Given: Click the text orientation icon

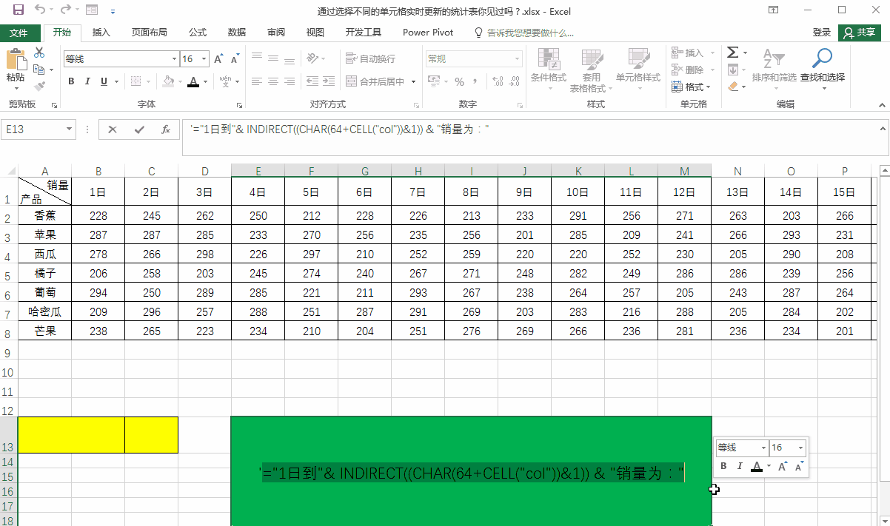Looking at the screenshot, I should click(x=313, y=58).
